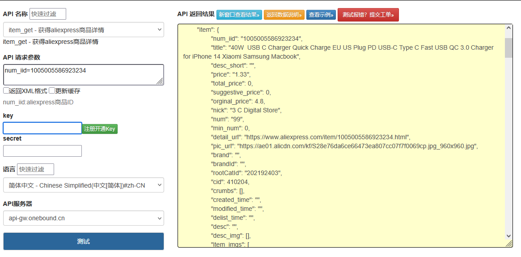Click the "detail_url" aliexpress link text
The height and width of the screenshot is (257, 521).
point(327,137)
